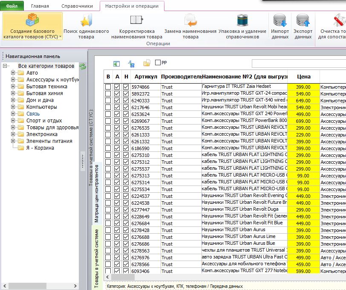346x290 pixels.
Task: Uncheck column А for article 5892372
Action: [117, 94]
